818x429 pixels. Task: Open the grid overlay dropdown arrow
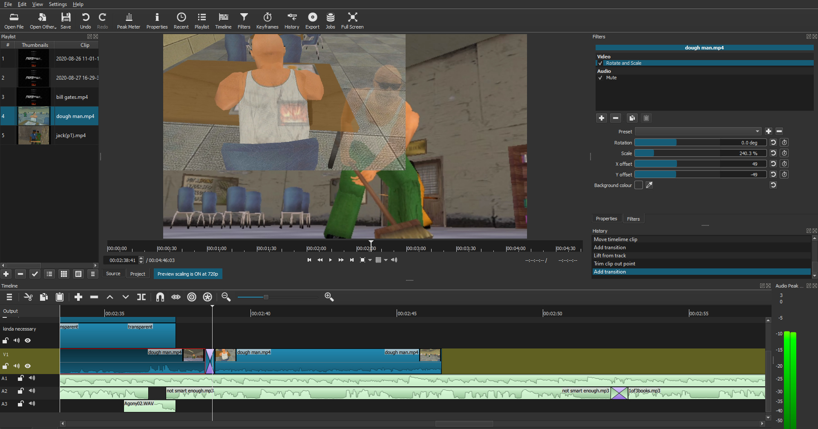tap(386, 260)
